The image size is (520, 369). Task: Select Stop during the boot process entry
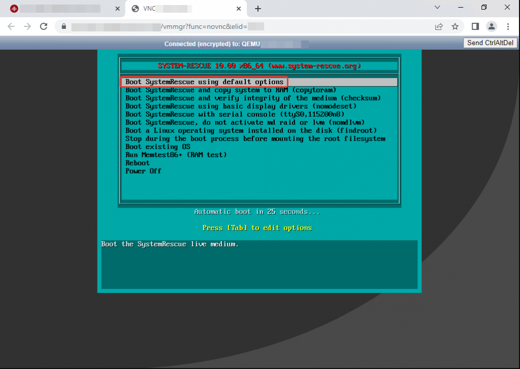(x=255, y=139)
